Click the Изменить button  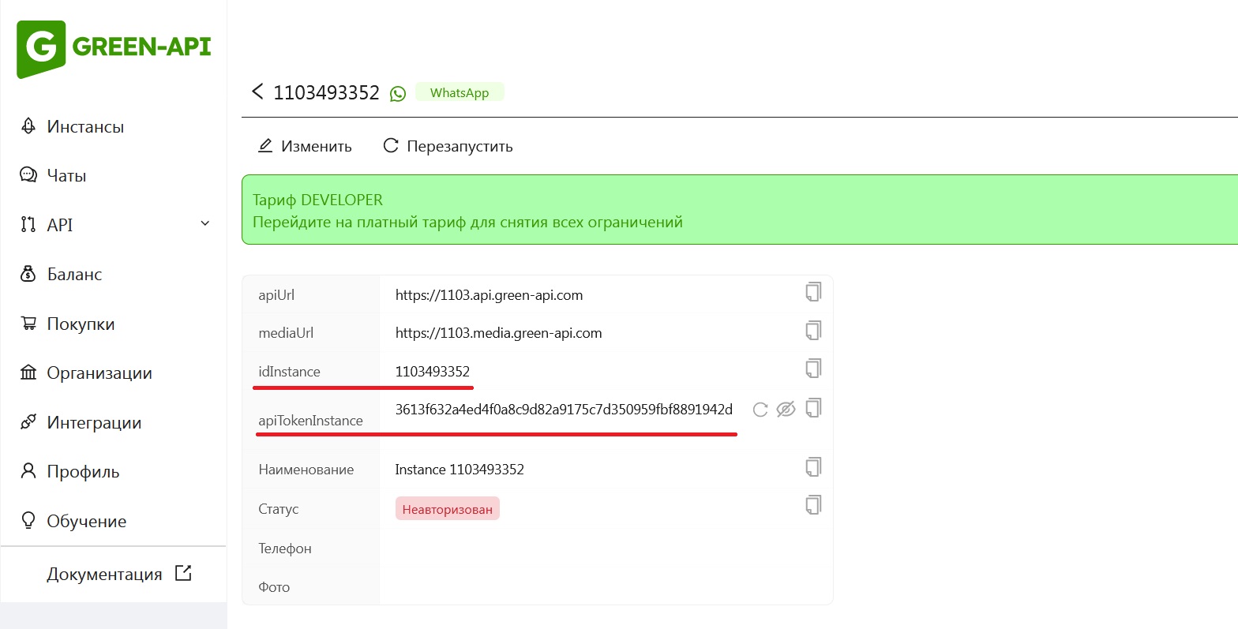(306, 146)
